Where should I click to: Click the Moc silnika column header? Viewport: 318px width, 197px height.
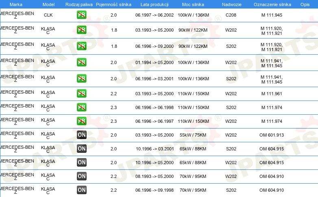point(193,4)
